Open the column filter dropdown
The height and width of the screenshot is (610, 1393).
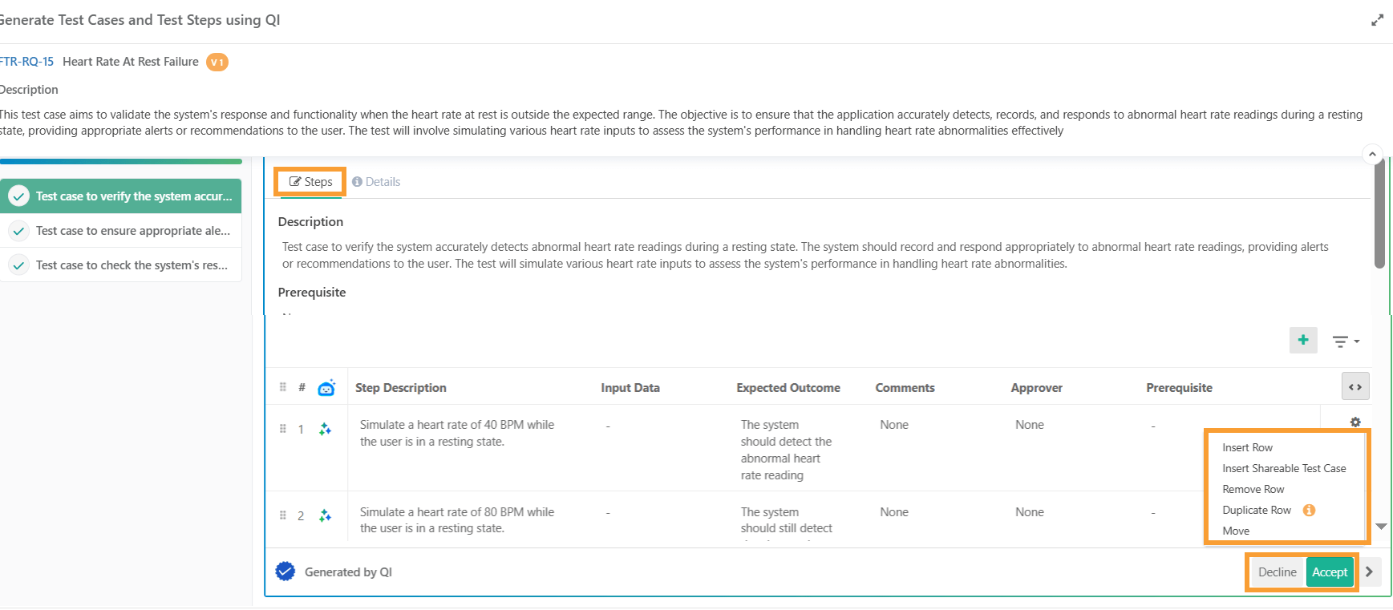pyautogui.click(x=1346, y=341)
